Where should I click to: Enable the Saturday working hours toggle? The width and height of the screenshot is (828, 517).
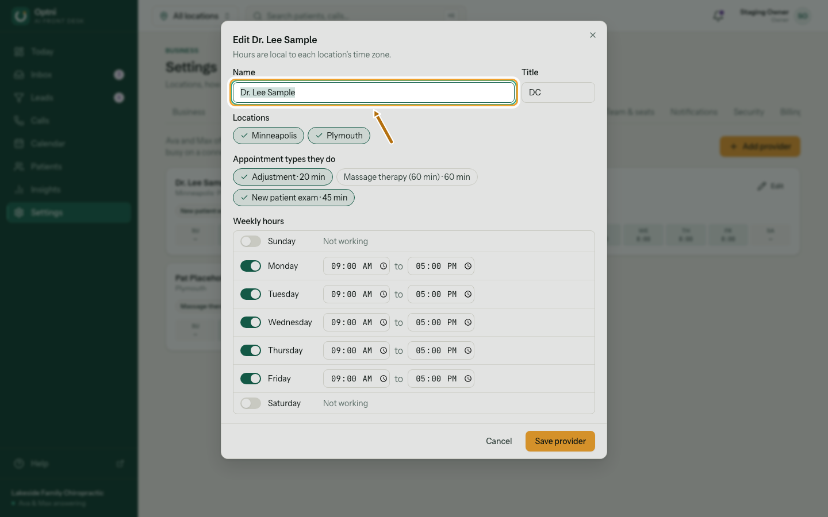click(x=251, y=403)
